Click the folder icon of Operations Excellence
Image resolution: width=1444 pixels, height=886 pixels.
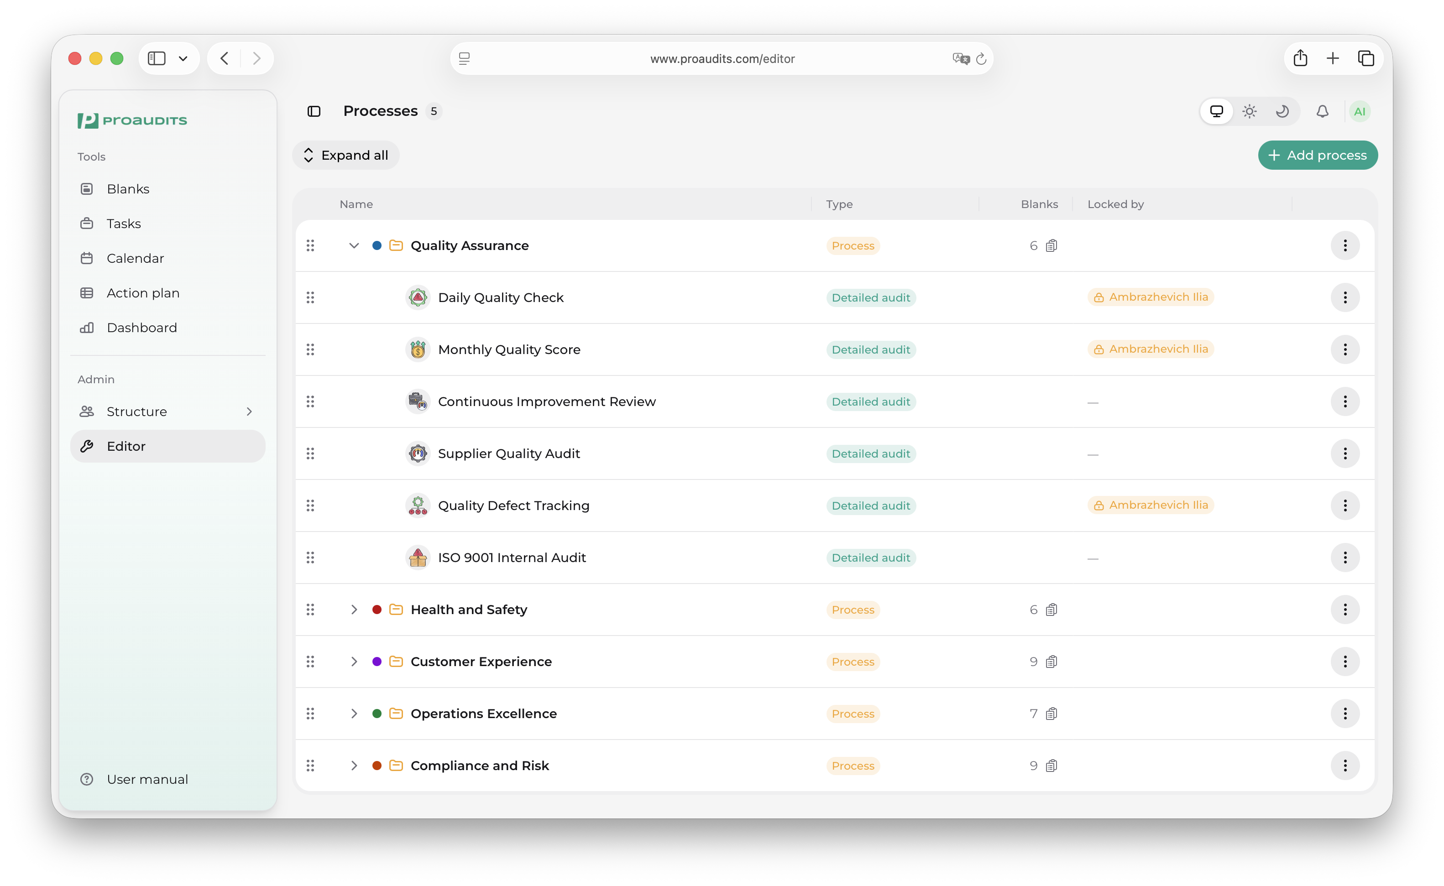point(396,714)
